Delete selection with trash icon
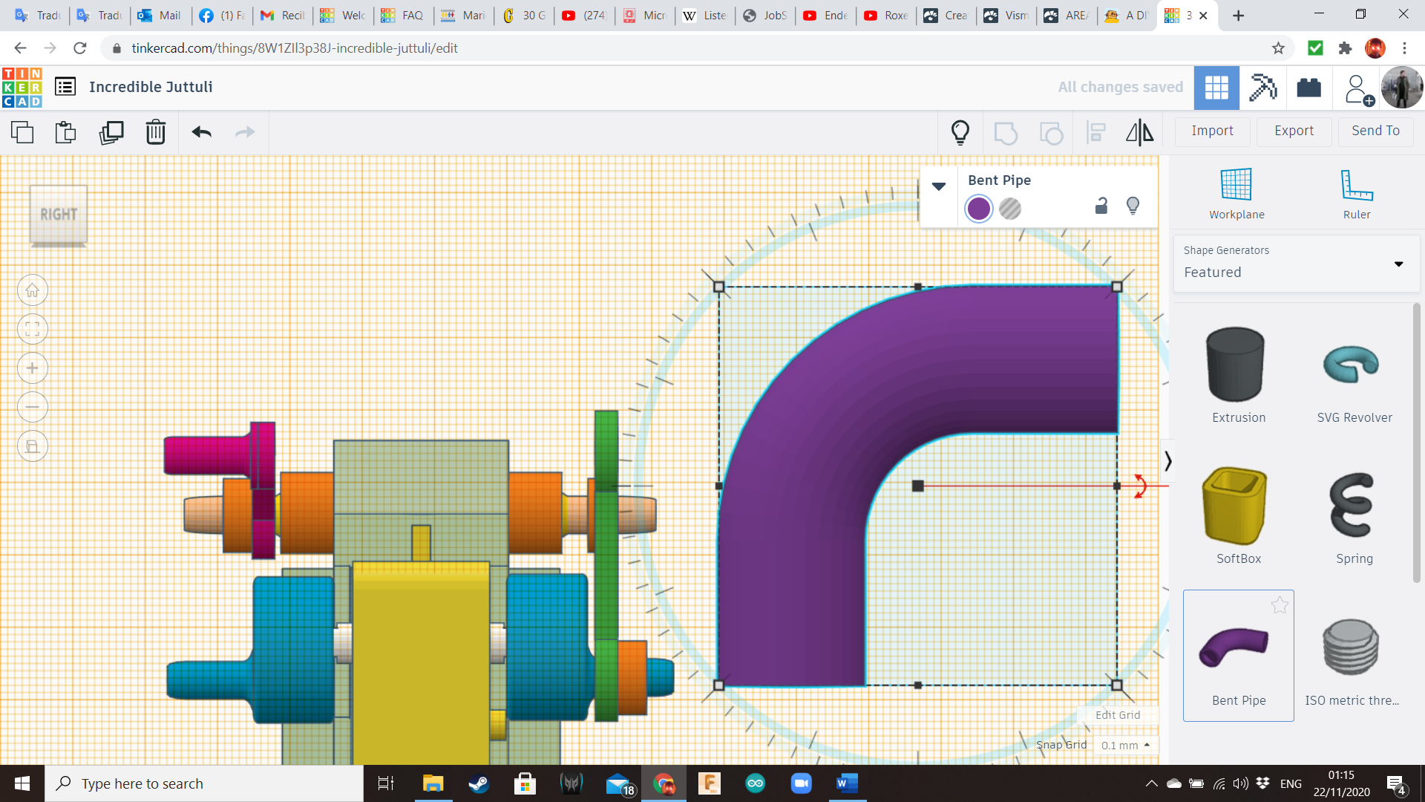Viewport: 1425px width, 802px height. coord(155,132)
